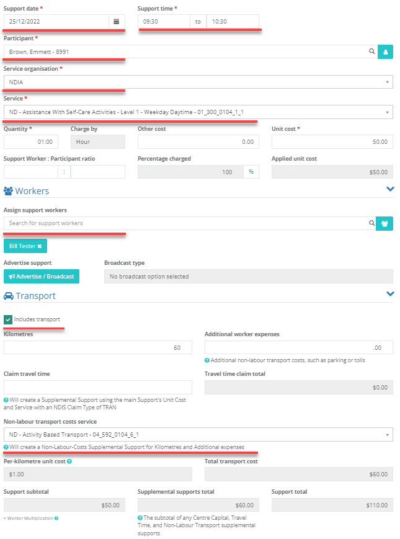Image resolution: width=400 pixels, height=539 pixels.
Task: Click the participant search magnifier icon
Action: point(372,51)
